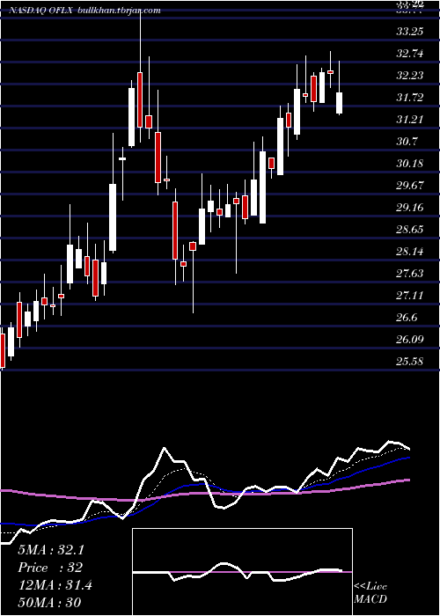
Task: Click the 26.6 price axis label
Action: [407, 318]
